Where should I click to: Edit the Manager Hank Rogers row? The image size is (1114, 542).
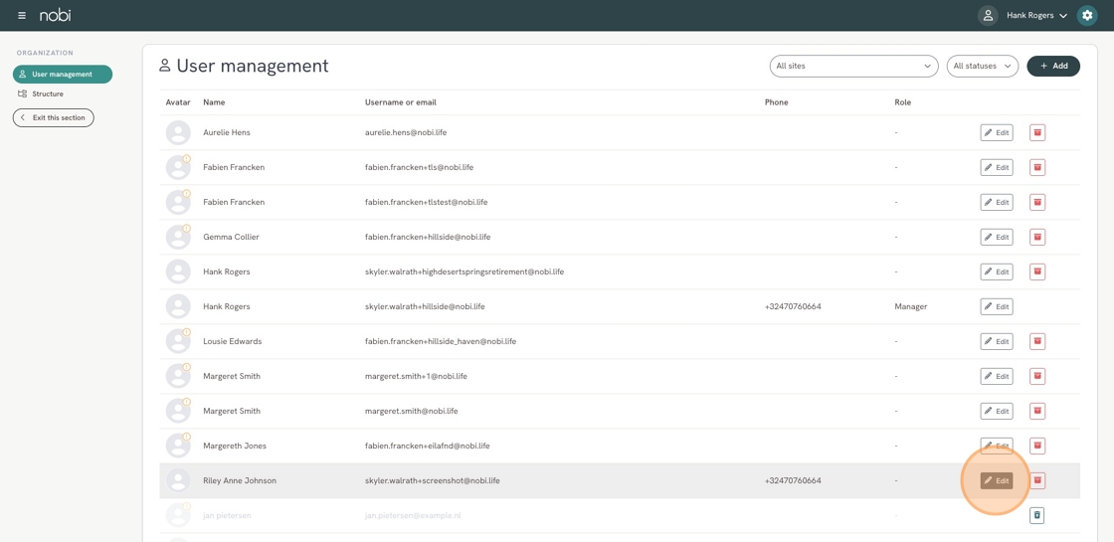(x=996, y=306)
